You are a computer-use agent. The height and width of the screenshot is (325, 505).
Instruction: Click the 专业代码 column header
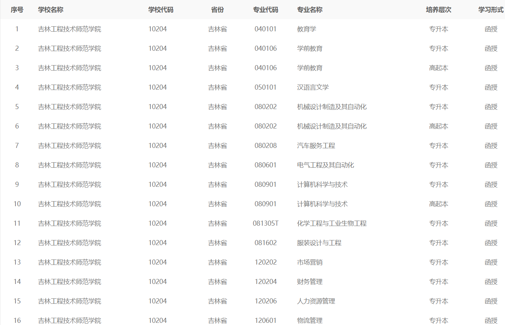click(266, 10)
